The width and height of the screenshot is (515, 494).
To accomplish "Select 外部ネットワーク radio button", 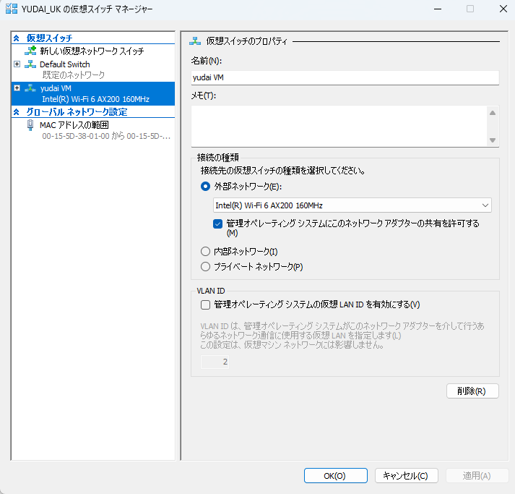I will [x=205, y=187].
